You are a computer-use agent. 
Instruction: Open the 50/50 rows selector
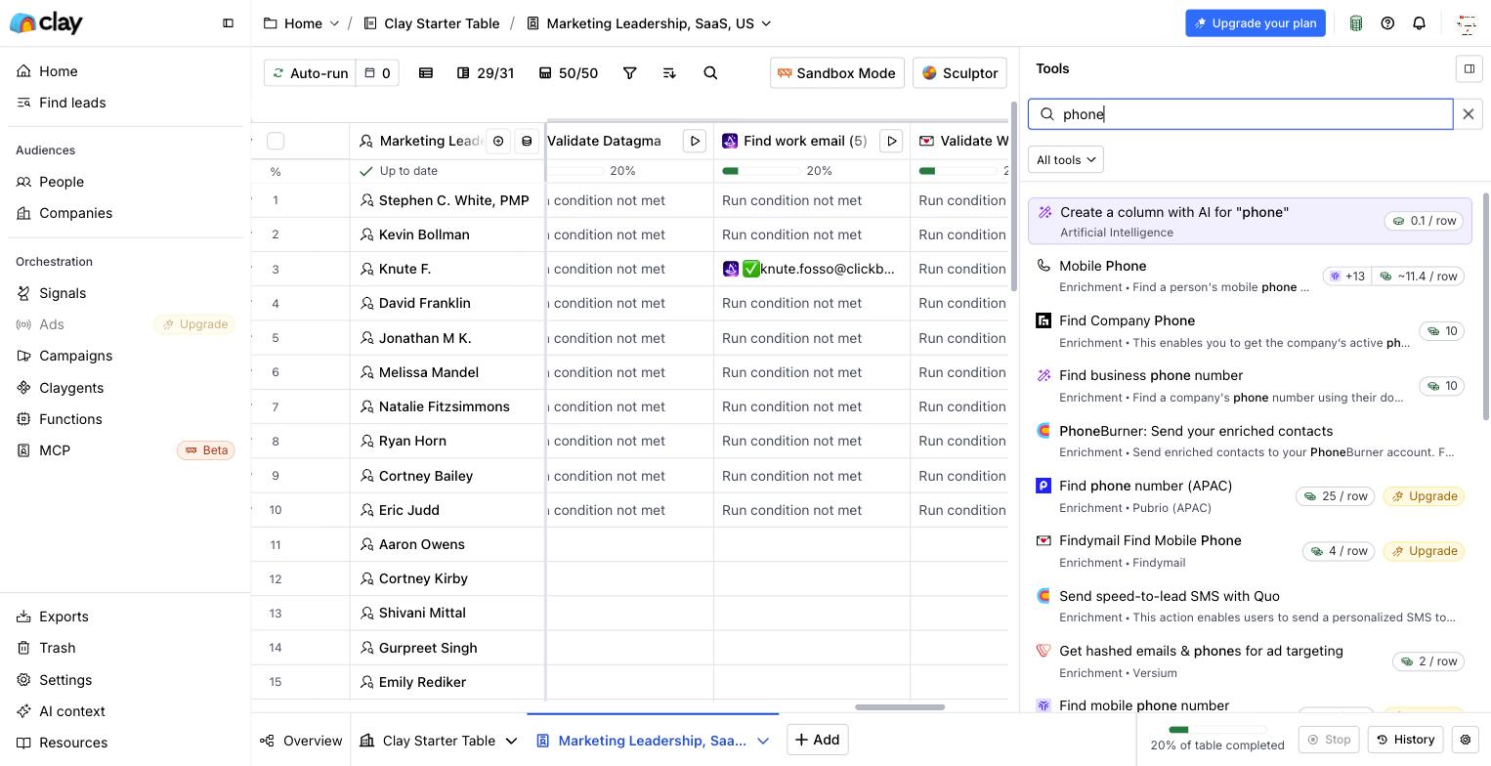(569, 72)
